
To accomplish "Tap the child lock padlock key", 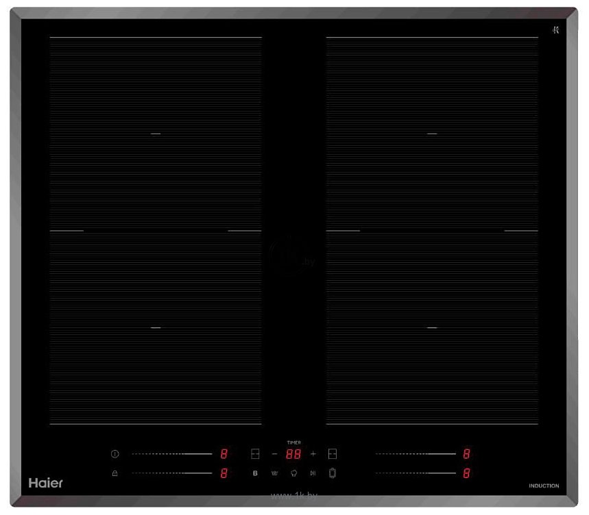I will (115, 473).
